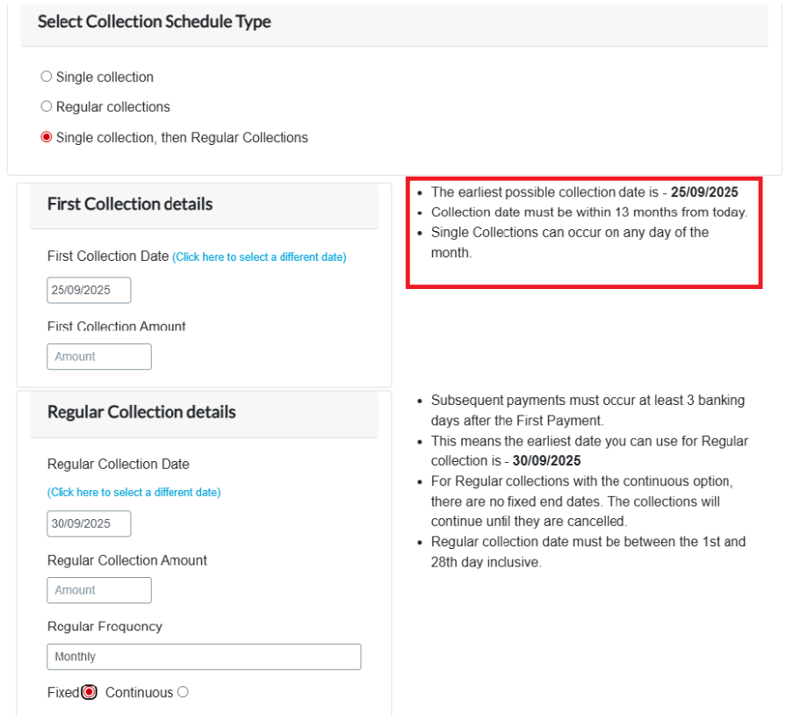Click the Select Collection Schedule Type header

pos(155,22)
